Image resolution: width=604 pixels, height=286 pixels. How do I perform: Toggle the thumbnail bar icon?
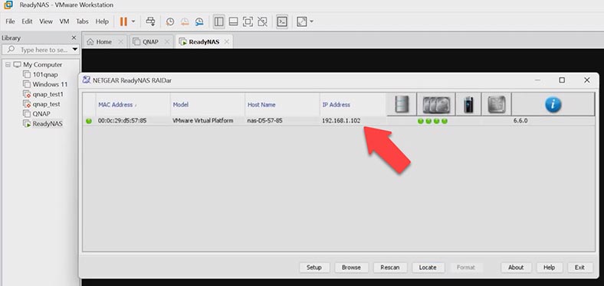pyautogui.click(x=233, y=21)
